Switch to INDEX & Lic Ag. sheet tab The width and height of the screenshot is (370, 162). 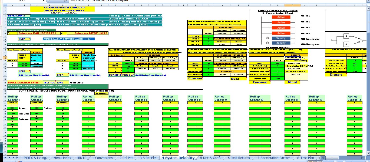point(35,158)
